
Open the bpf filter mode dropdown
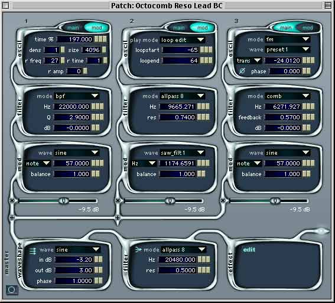coord(77,96)
